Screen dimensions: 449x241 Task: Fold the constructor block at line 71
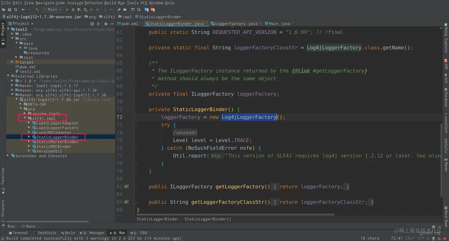[135, 109]
